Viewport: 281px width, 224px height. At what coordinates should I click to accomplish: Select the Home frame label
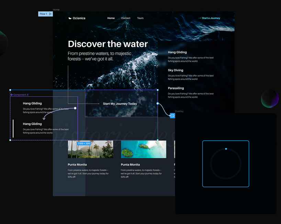pos(56,10)
